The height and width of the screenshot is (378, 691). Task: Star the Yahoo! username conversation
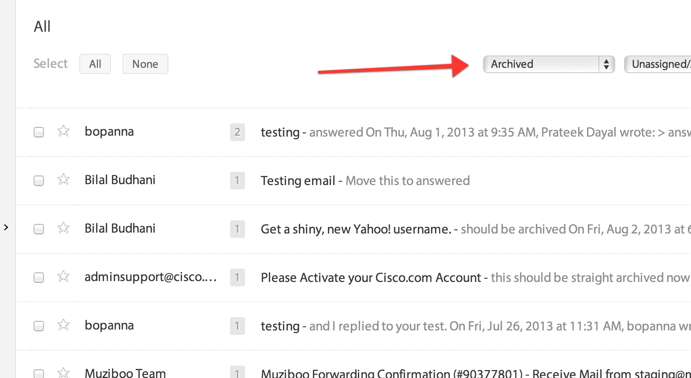click(63, 228)
